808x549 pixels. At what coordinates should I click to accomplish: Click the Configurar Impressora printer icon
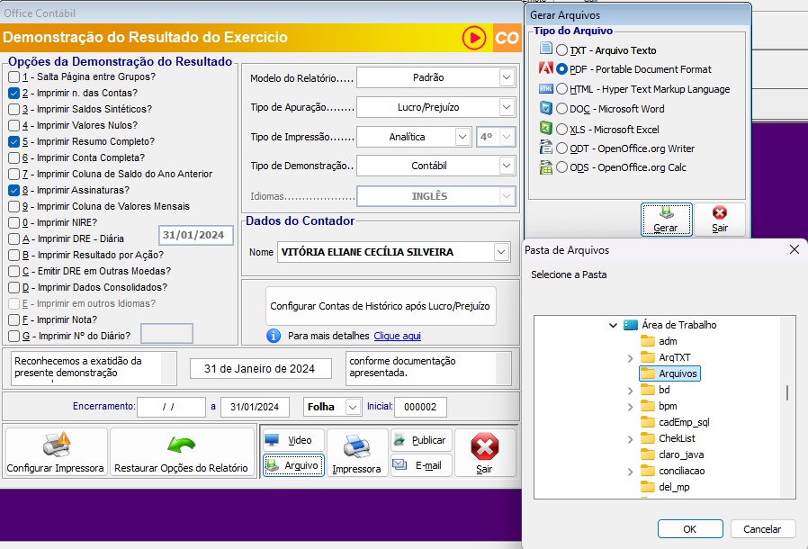tap(56, 445)
